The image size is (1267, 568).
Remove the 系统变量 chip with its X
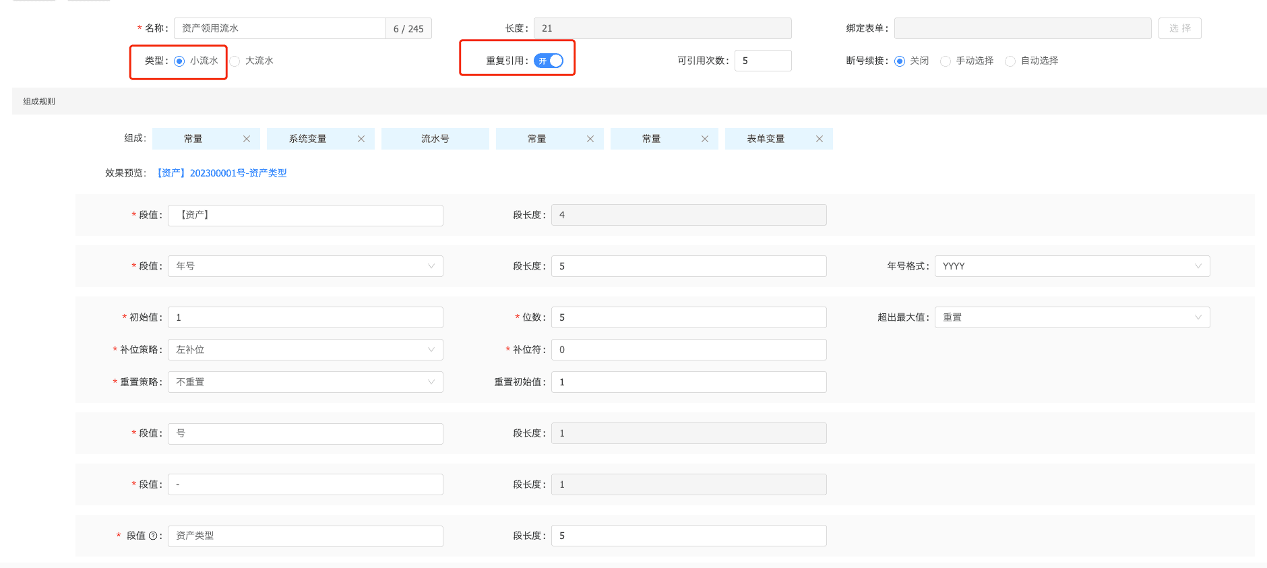(x=361, y=139)
